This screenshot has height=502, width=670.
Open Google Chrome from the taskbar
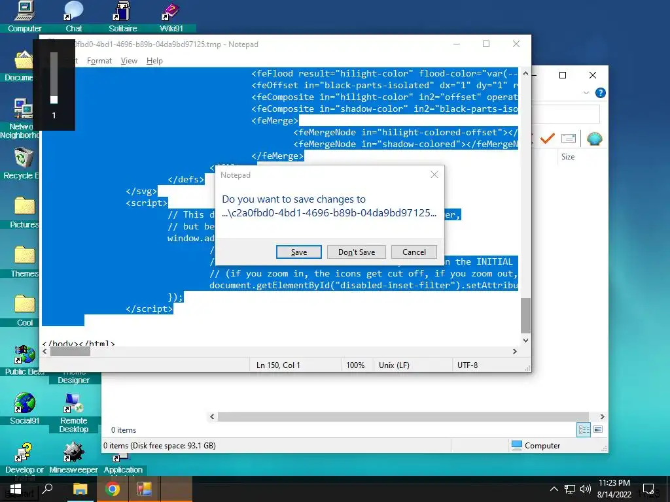[113, 489]
